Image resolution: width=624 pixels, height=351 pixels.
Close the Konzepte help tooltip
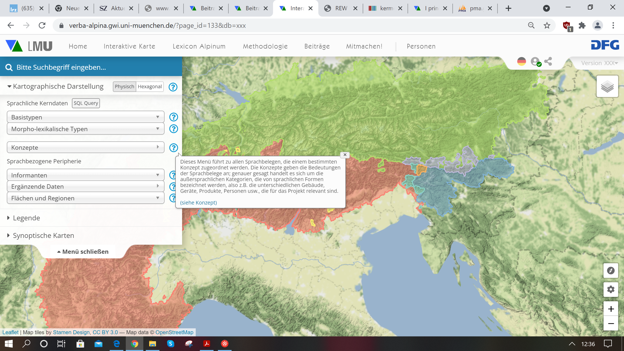345,155
